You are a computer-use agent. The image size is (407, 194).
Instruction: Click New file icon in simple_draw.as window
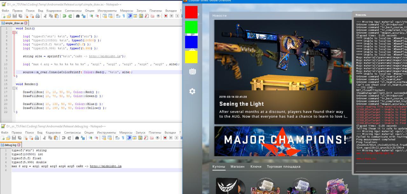[x=3, y=16]
